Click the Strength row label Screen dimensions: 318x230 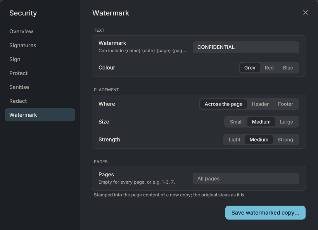[109, 140]
